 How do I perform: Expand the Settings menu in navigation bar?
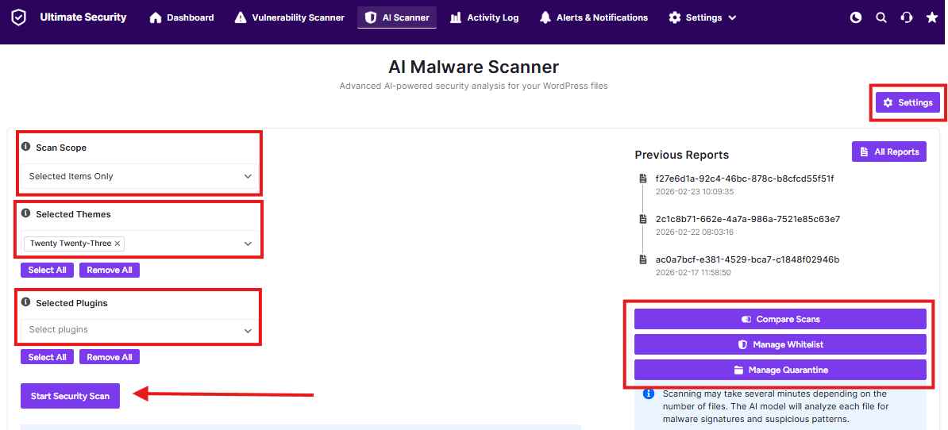pyautogui.click(x=703, y=17)
